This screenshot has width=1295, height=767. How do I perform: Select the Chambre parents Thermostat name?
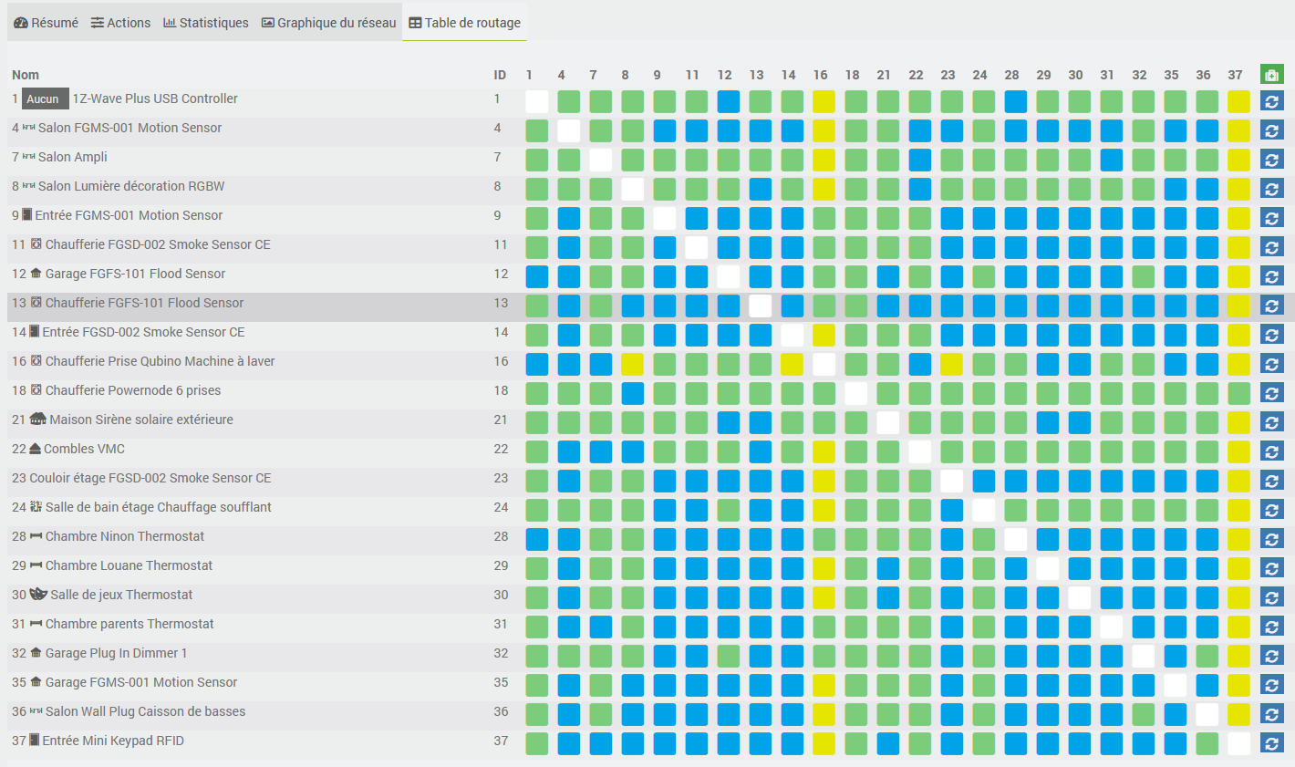tap(129, 624)
